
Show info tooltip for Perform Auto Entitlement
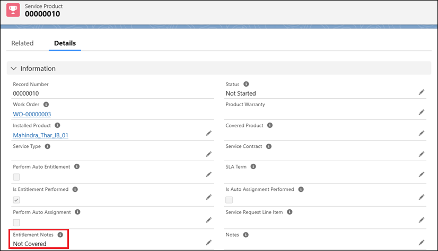pyautogui.click(x=77, y=166)
